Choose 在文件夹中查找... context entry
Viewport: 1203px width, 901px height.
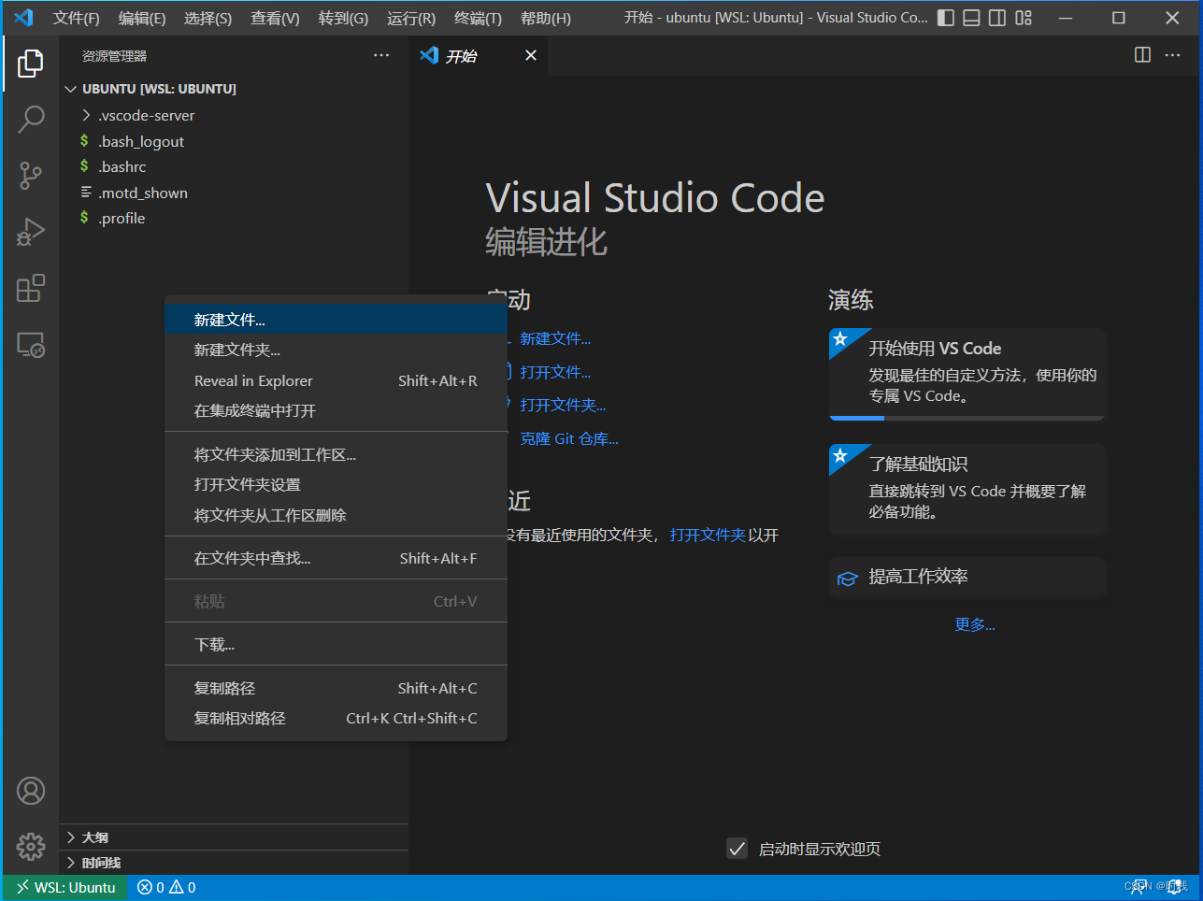pos(336,558)
